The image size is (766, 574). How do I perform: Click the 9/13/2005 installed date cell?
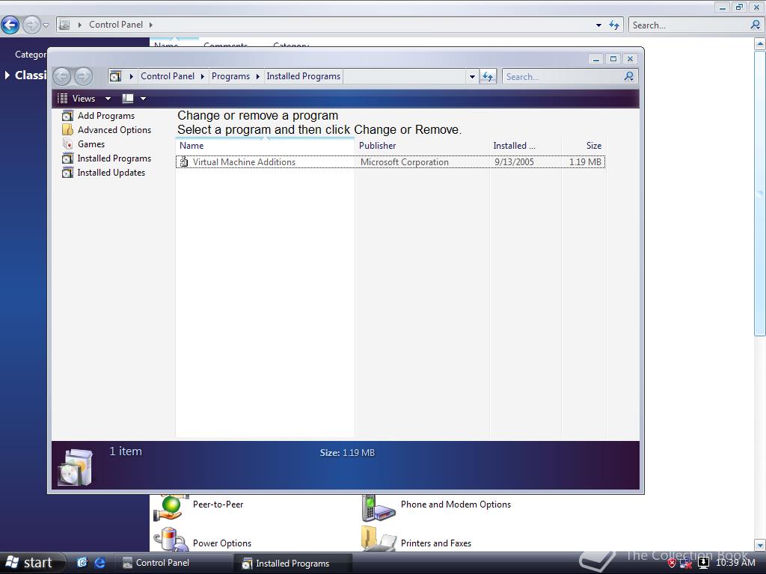pyautogui.click(x=514, y=162)
